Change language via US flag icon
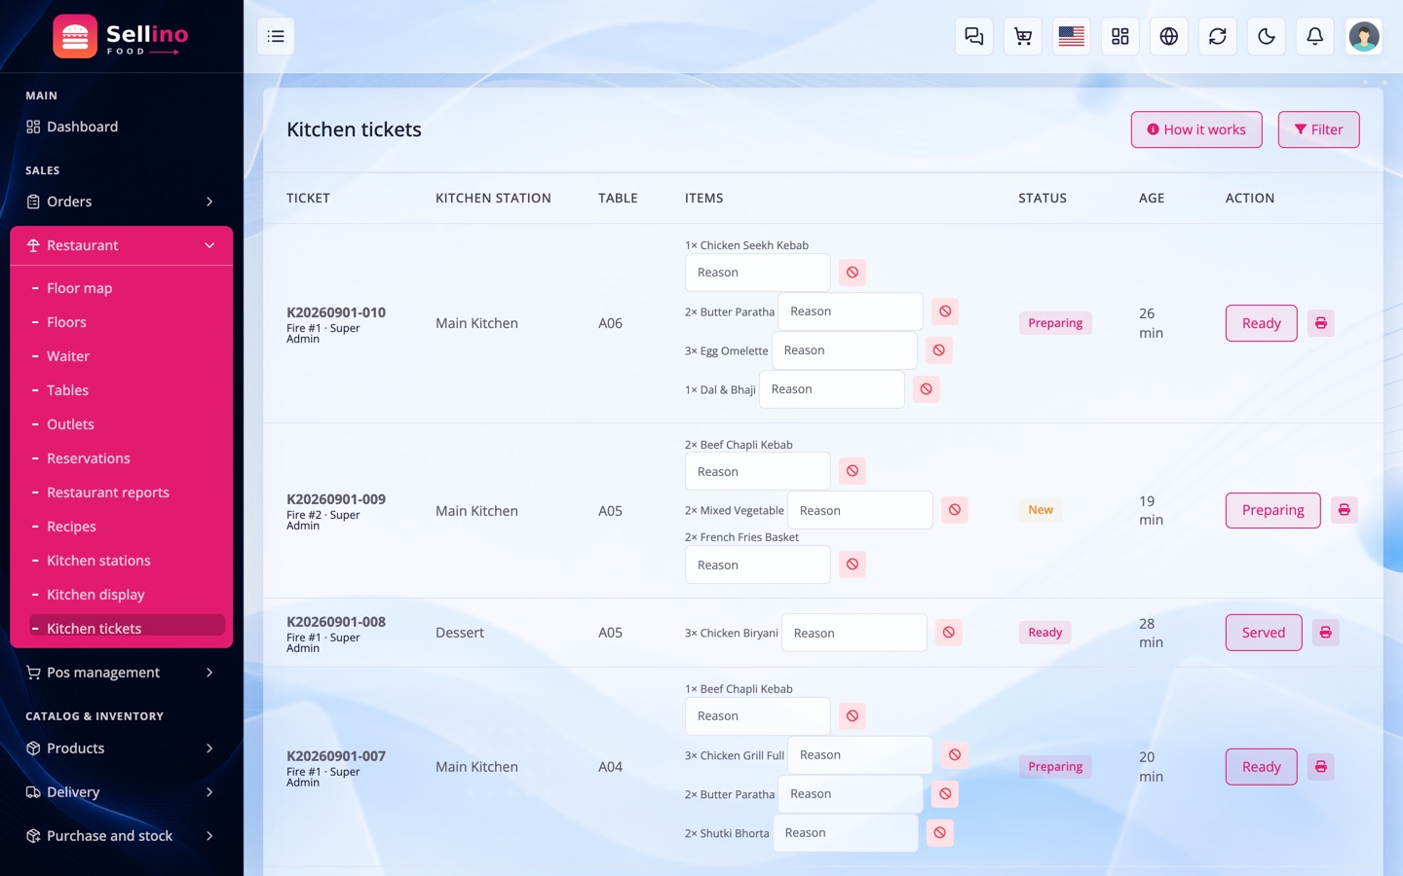This screenshot has height=876, width=1403. pos(1072,36)
